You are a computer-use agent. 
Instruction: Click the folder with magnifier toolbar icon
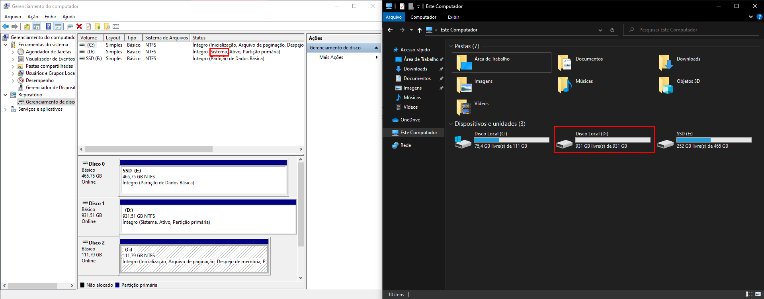(x=107, y=26)
